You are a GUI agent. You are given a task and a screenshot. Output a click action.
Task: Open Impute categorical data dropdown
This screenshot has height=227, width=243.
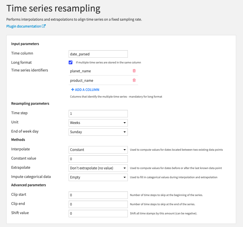coord(98,177)
